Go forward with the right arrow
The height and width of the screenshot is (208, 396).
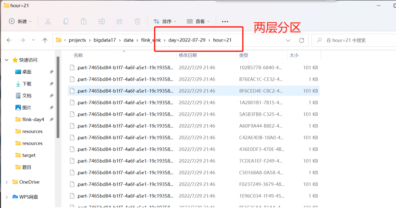pos(22,40)
